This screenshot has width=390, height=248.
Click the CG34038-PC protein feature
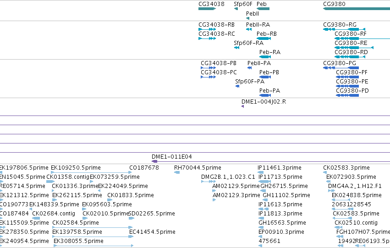(x=208, y=77)
